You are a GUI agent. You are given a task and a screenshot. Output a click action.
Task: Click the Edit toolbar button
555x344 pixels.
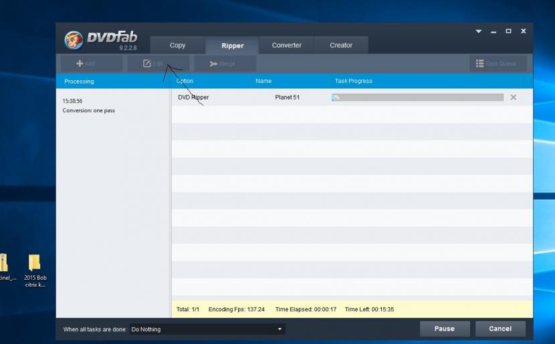(x=158, y=63)
